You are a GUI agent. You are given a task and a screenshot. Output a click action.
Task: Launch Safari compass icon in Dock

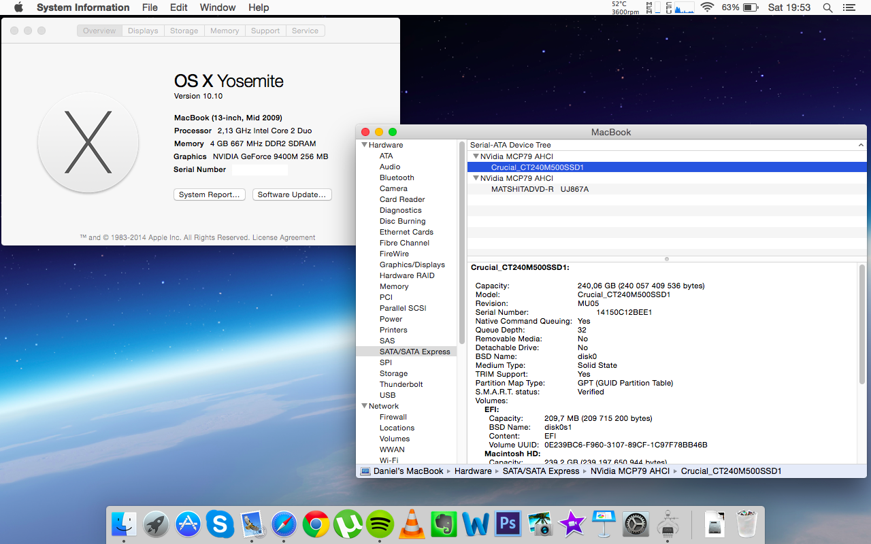[x=284, y=524]
